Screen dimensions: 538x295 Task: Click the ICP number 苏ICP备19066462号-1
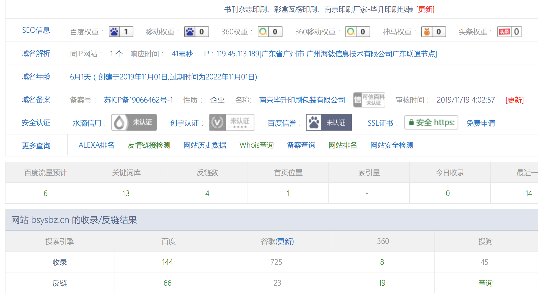(x=138, y=100)
